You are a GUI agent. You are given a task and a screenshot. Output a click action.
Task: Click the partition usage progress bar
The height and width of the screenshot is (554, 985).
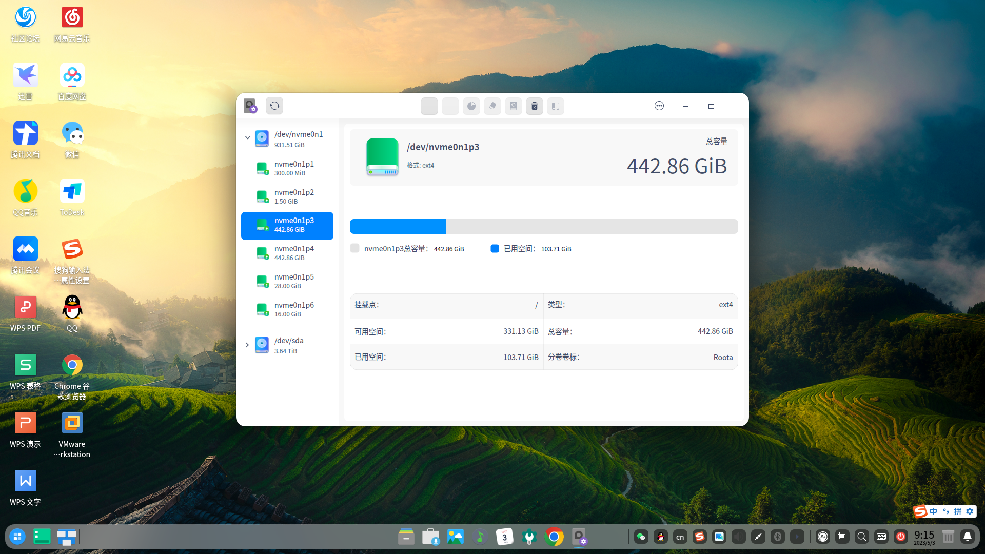pos(544,226)
